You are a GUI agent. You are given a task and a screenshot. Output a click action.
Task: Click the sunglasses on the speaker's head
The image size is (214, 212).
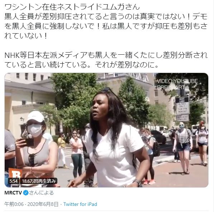(107, 89)
